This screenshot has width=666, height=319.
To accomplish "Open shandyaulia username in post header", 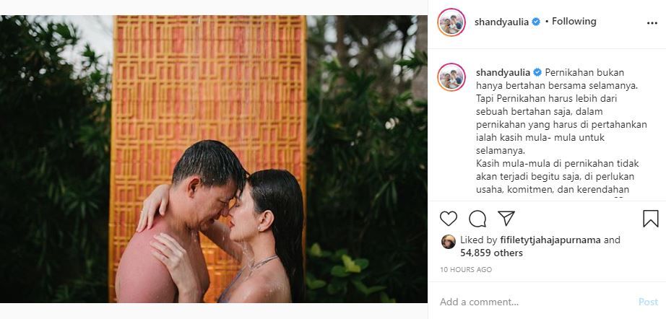I will click(502, 22).
